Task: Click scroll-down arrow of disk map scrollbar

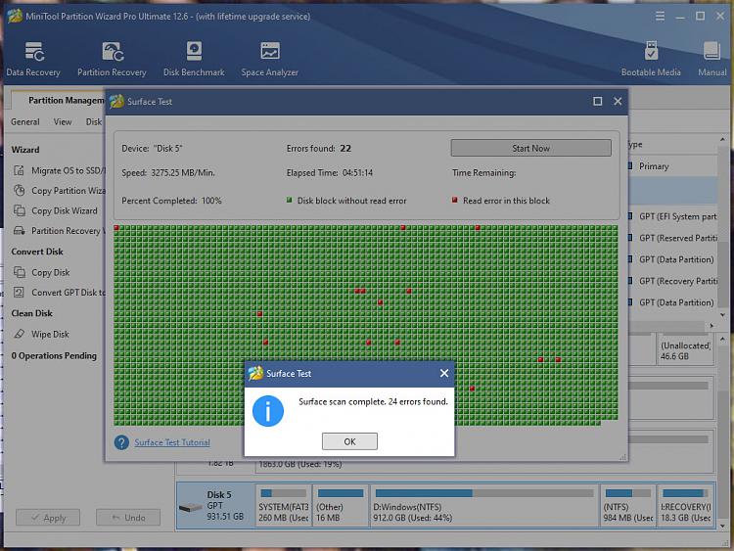Action: (x=723, y=526)
